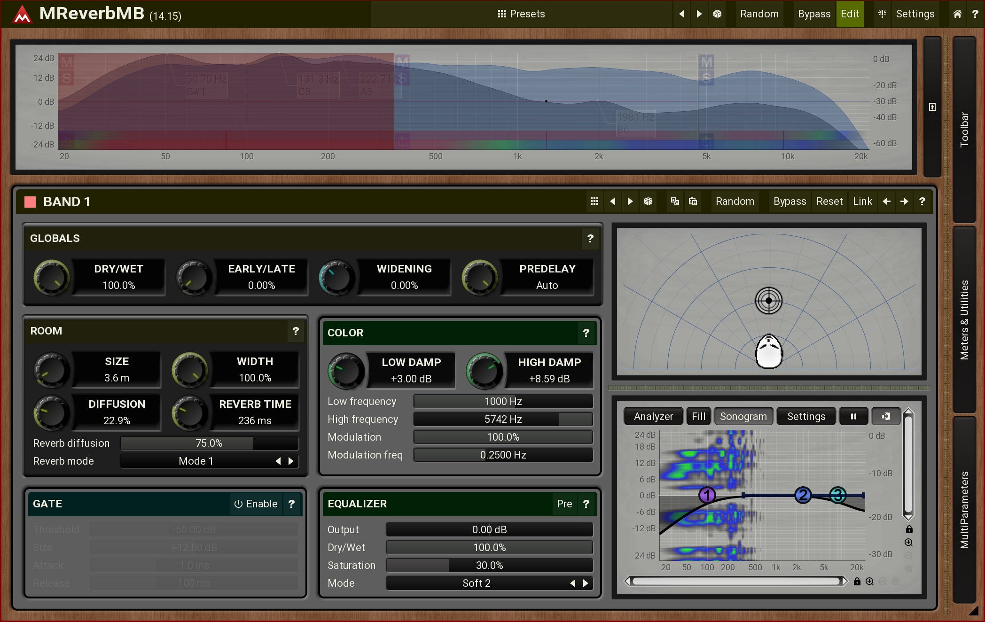The height and width of the screenshot is (622, 985).
Task: Click the Band 1 paste icon
Action: [693, 202]
